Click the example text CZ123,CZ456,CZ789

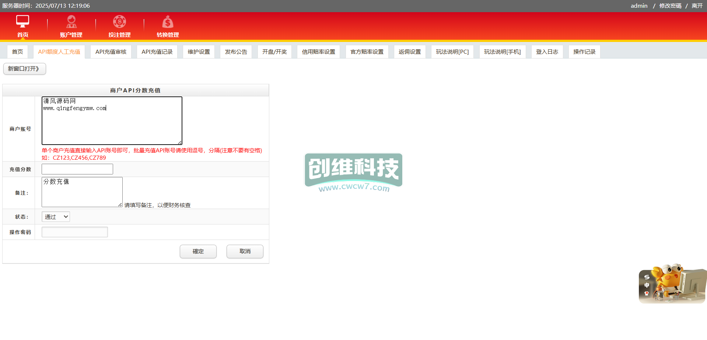[79, 158]
